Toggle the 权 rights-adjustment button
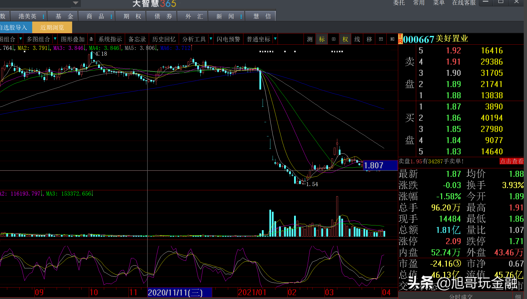 point(345,39)
